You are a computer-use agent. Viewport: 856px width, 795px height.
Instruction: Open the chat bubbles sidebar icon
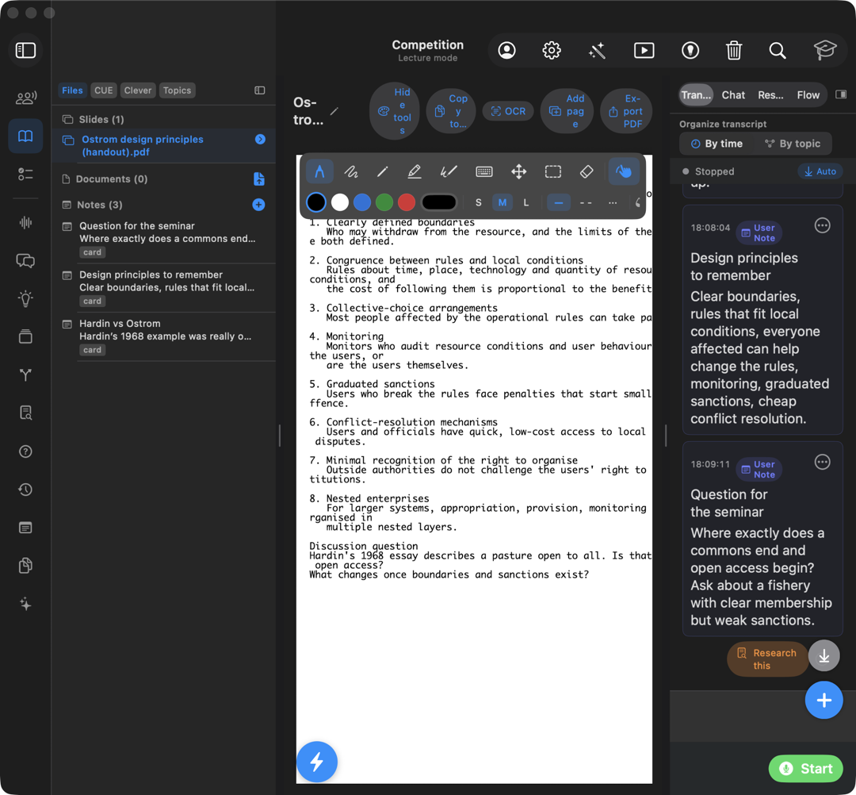[25, 260]
